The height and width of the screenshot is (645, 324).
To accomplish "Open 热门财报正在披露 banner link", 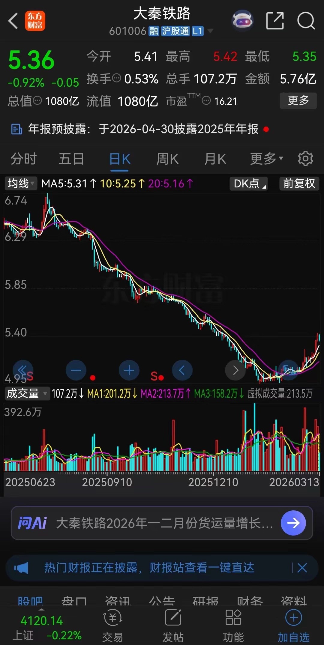I will 149,568.
